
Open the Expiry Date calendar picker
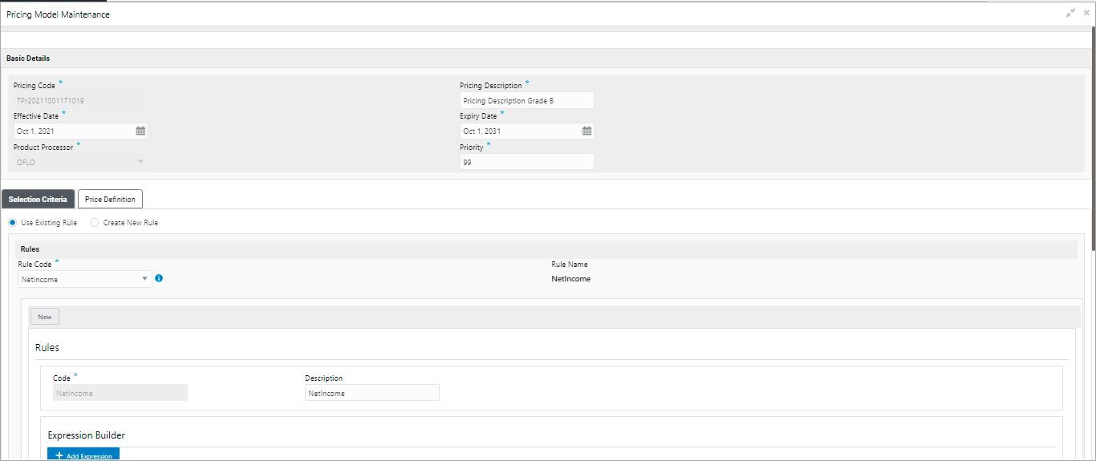[x=587, y=131]
